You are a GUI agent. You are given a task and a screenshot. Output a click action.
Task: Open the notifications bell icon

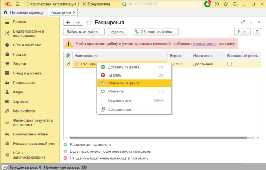pos(207,4)
